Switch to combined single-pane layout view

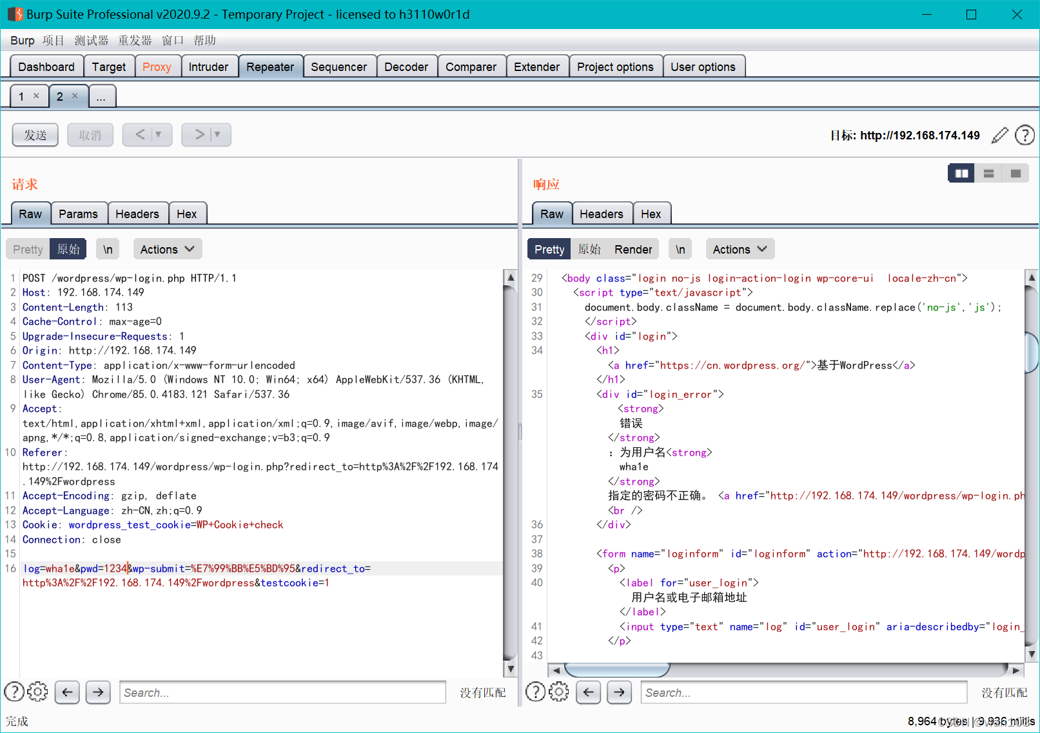1015,174
